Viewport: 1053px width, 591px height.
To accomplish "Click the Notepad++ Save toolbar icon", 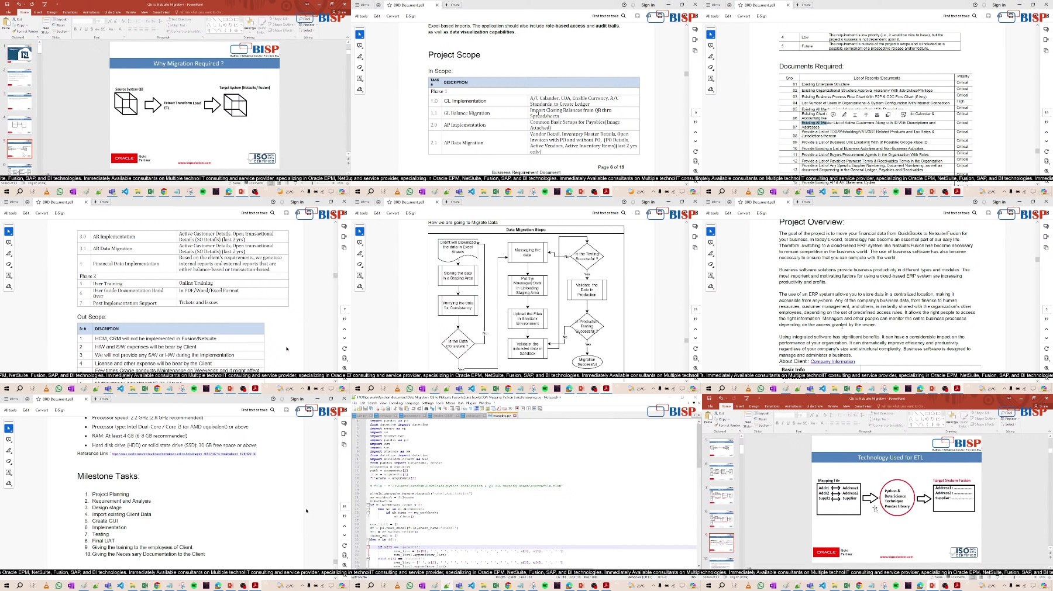I will tap(365, 409).
